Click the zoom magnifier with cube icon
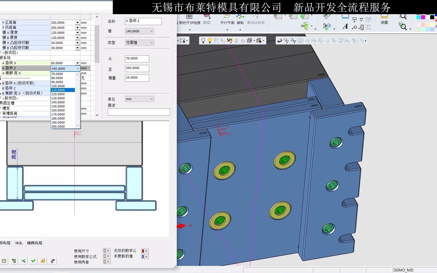The height and width of the screenshot is (273, 437). (403, 26)
